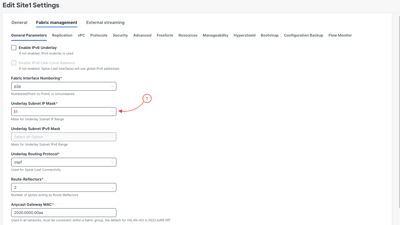This screenshot has height=225, width=400.
Task: Open the Fabric Interface Numbering p2p dropdown
Action: click(x=64, y=86)
